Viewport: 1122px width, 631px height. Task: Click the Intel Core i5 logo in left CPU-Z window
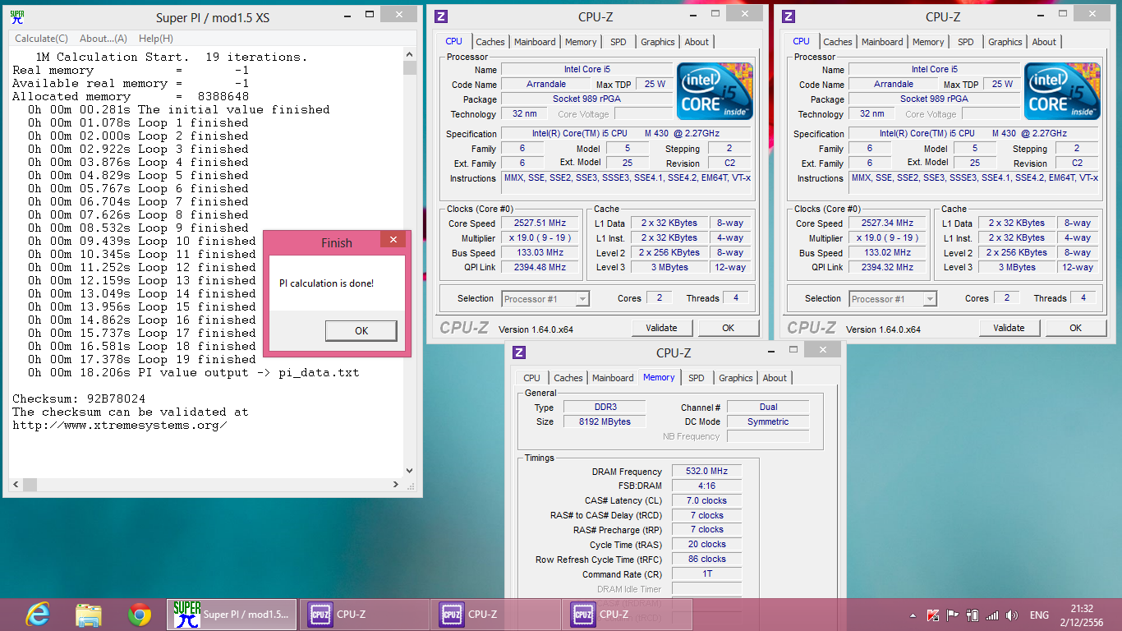(x=715, y=91)
